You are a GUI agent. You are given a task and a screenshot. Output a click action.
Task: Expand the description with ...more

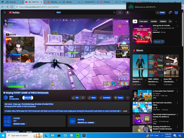[x=125, y=111]
